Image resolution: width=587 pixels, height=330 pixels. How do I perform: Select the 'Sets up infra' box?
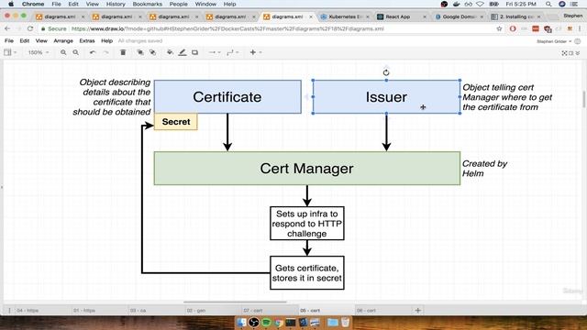click(307, 224)
